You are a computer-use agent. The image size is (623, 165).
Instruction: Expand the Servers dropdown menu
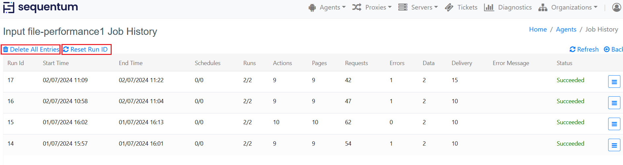click(x=418, y=7)
